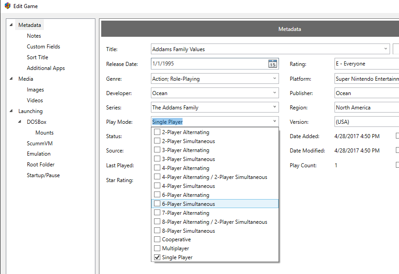
Task: Uncheck the Single Player play mode
Action: coord(157,257)
